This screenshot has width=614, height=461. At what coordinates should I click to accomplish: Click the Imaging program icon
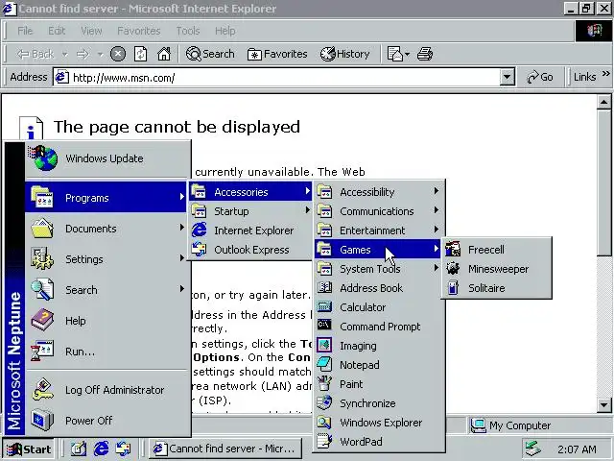[x=324, y=345]
